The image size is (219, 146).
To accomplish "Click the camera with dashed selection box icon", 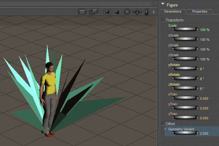I will 93,12.
